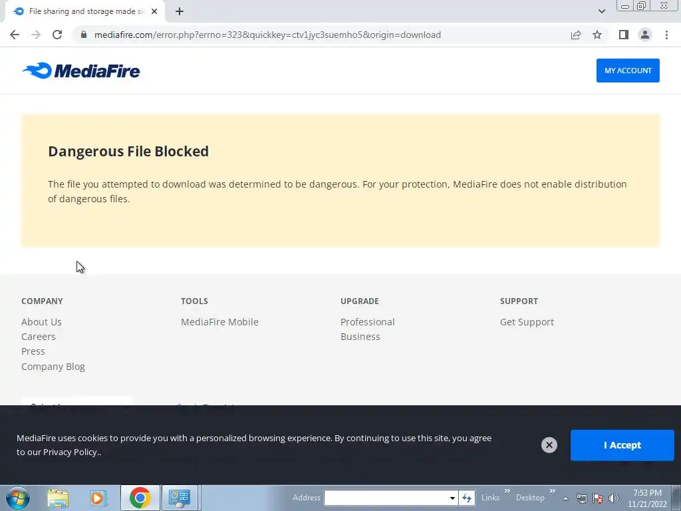
Task: Open the Professional upgrade link
Action: pos(367,322)
